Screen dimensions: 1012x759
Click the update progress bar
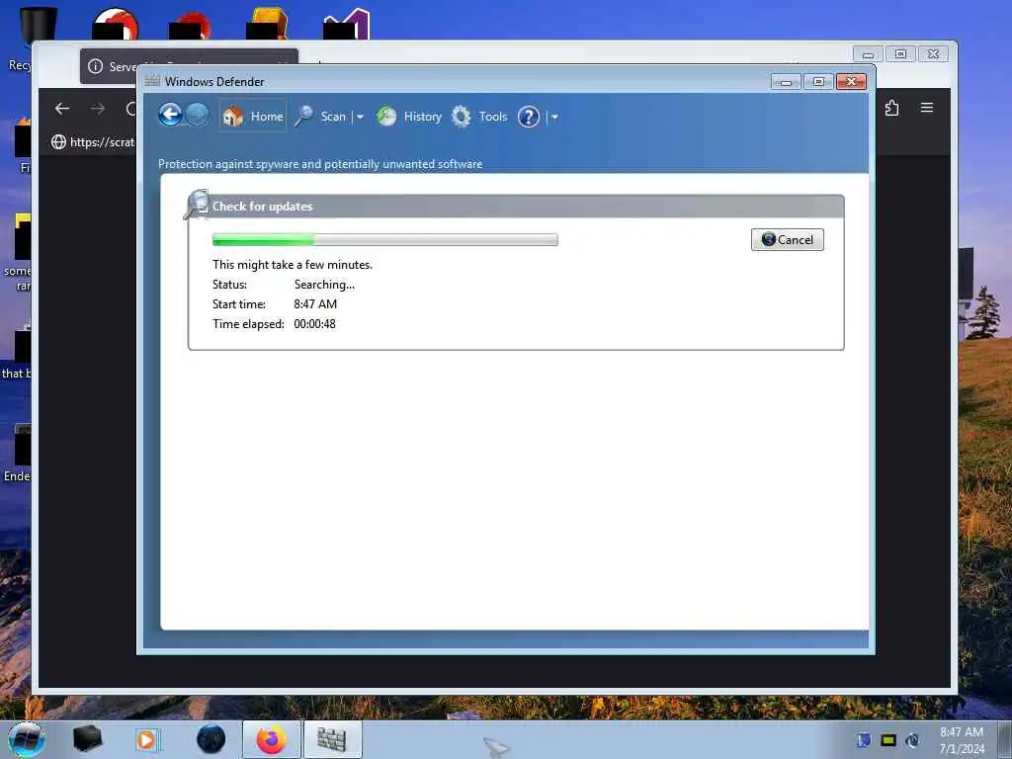pyautogui.click(x=385, y=239)
